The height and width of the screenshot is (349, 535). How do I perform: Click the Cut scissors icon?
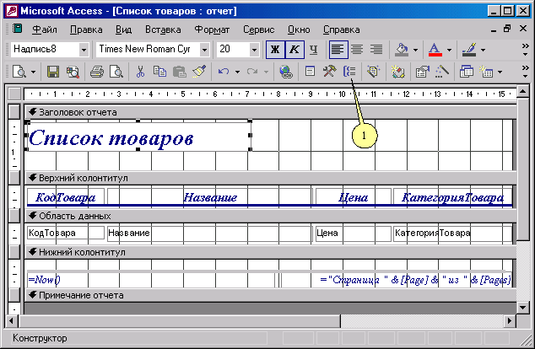pyautogui.click(x=141, y=72)
